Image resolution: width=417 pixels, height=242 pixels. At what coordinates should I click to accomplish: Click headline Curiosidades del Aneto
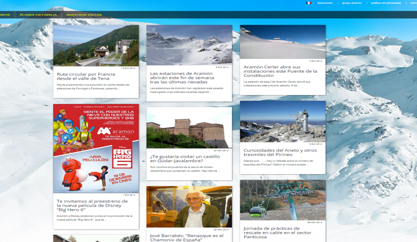pyautogui.click(x=280, y=153)
